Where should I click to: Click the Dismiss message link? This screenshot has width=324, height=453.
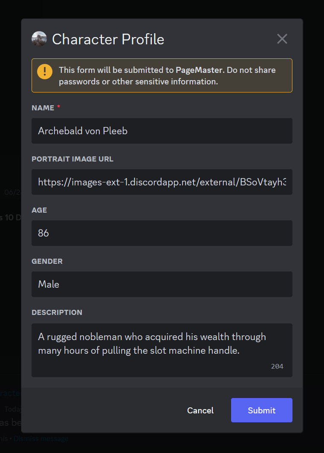pos(41,438)
